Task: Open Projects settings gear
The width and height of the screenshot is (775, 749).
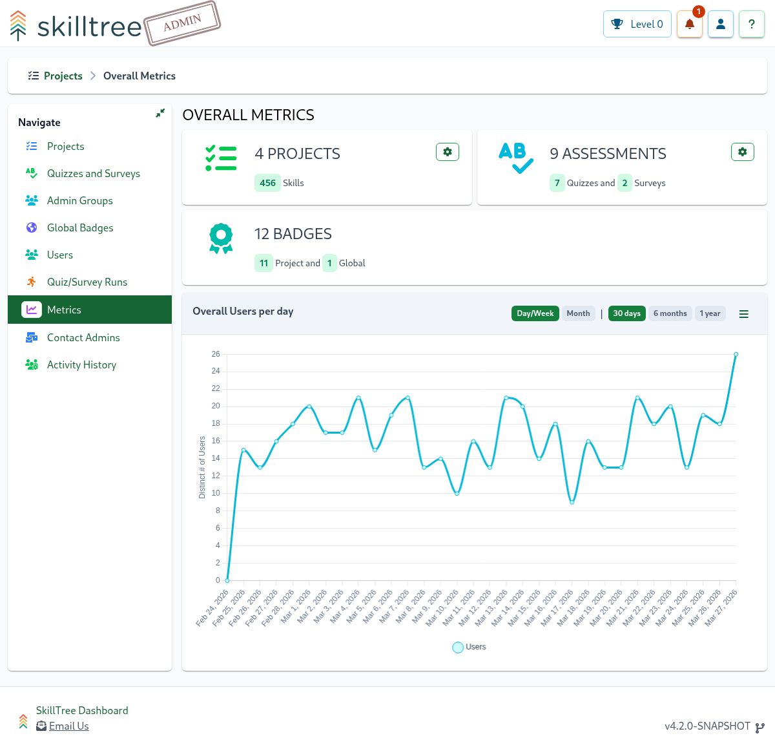Action: tap(448, 152)
